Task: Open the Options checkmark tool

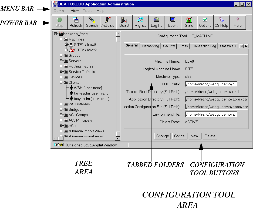Action: point(205,22)
